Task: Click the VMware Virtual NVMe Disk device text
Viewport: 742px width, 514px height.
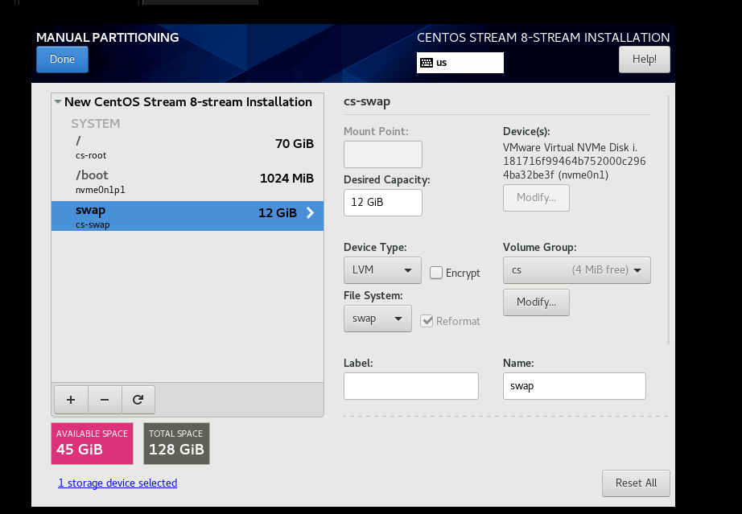Action: coord(574,161)
